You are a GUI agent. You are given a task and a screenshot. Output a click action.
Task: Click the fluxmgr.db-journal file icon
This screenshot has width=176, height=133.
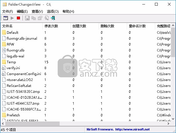point(4,39)
